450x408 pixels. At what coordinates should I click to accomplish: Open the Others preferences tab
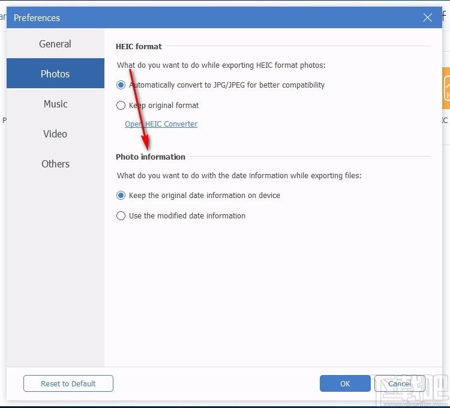(x=55, y=164)
